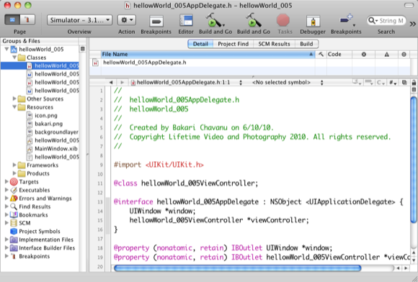
Task: Go back in editor history arrow
Action: pyautogui.click(x=111, y=83)
